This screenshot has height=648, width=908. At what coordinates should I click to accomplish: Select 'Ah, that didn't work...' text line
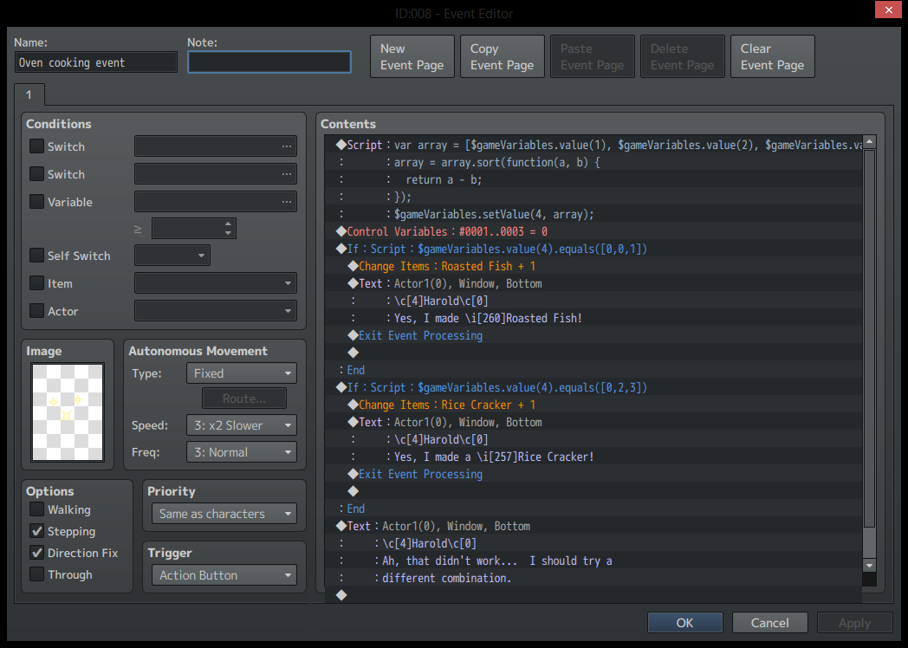click(593, 561)
